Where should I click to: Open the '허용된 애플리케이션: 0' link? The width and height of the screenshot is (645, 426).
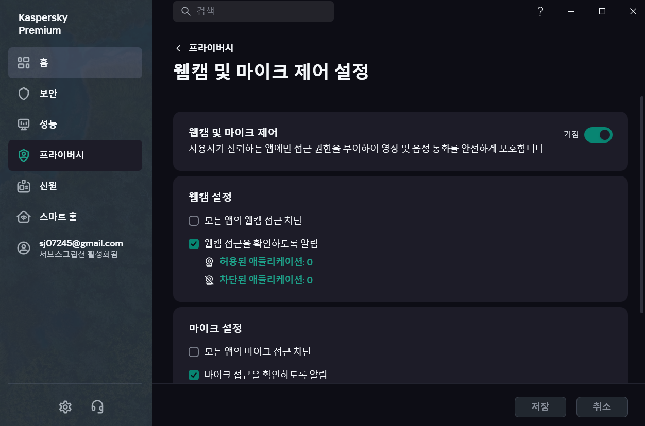click(x=266, y=262)
